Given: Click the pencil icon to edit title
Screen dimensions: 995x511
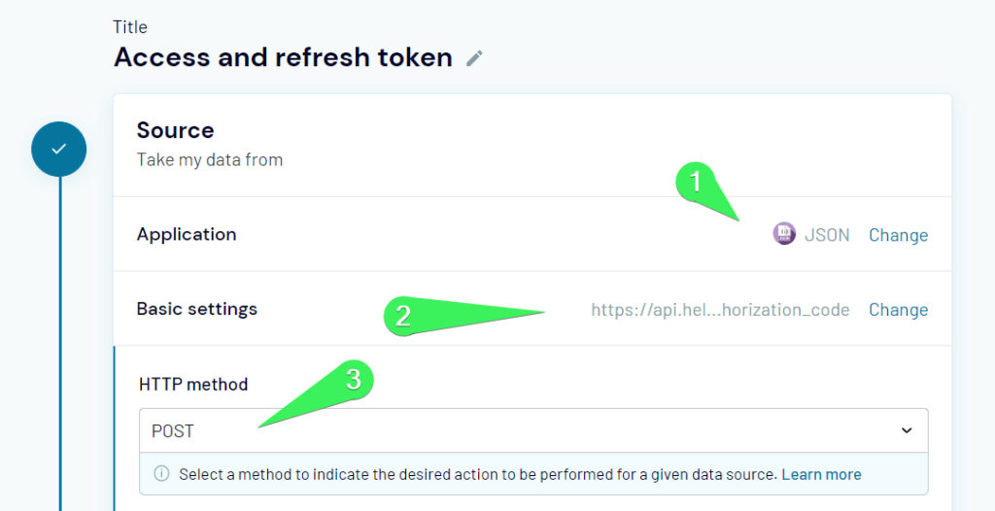Looking at the screenshot, I should [474, 58].
